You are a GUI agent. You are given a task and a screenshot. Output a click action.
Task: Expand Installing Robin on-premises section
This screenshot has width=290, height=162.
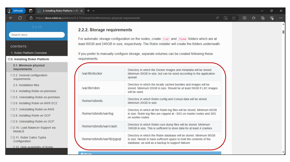click(12, 91)
